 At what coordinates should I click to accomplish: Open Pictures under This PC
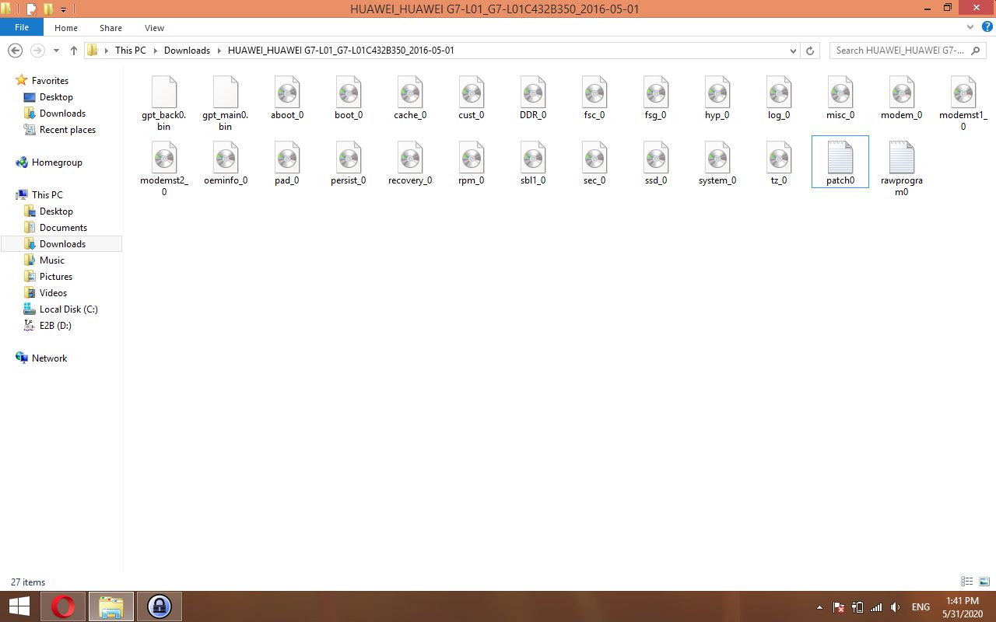pyautogui.click(x=56, y=277)
